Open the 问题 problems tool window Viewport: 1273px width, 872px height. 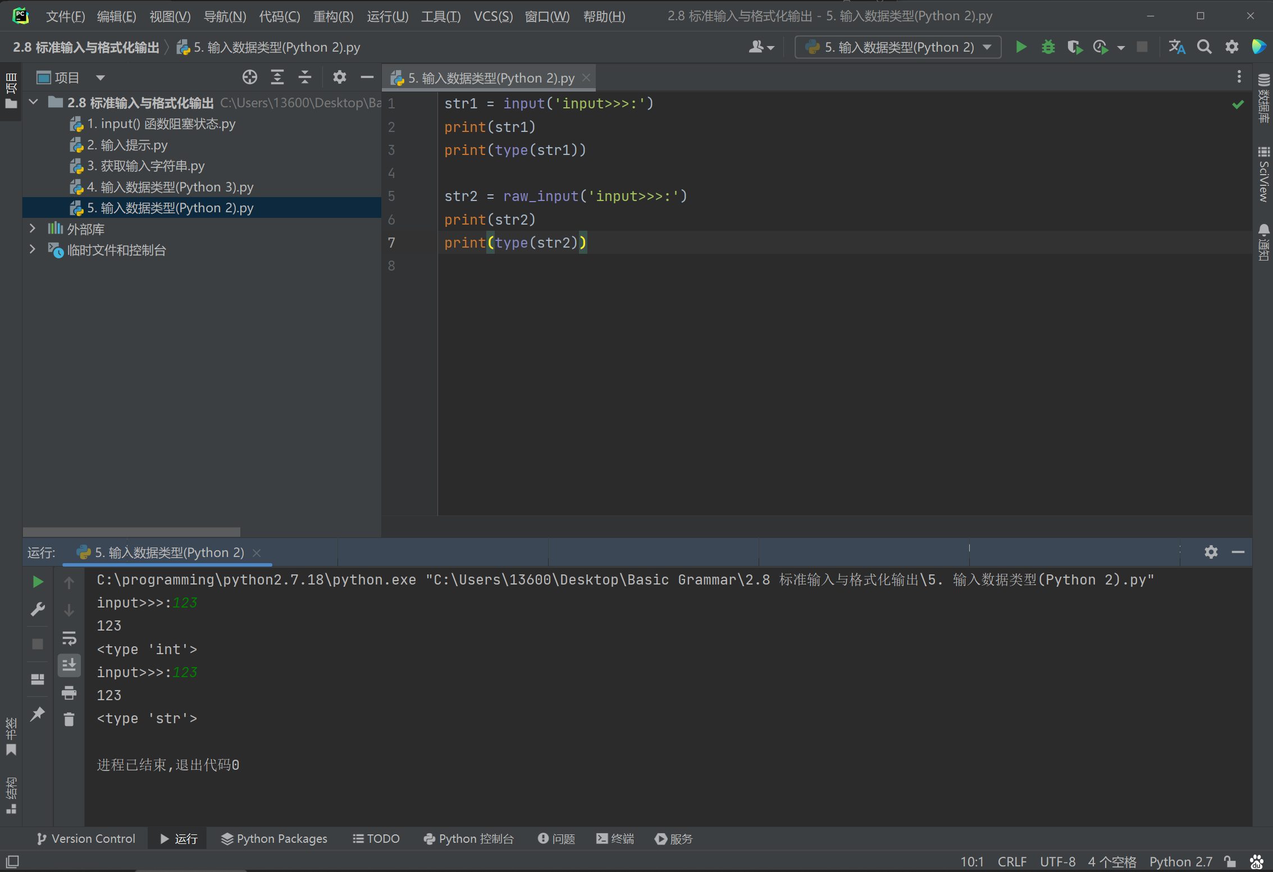(x=556, y=838)
